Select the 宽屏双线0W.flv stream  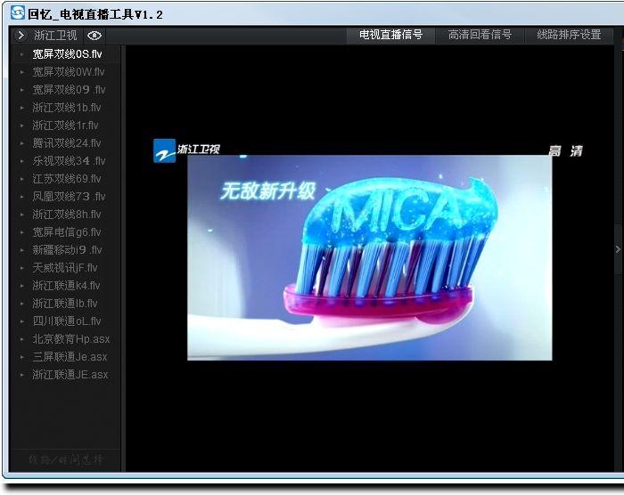pos(67,72)
